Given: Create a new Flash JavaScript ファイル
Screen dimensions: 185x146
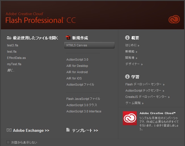Looking at the screenshot, I should coord(83,99).
